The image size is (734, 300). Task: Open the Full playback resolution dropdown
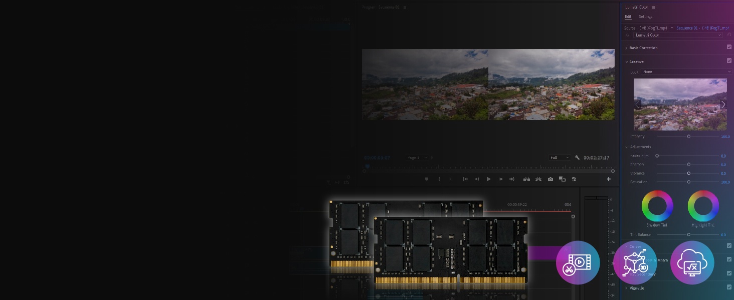(560, 157)
